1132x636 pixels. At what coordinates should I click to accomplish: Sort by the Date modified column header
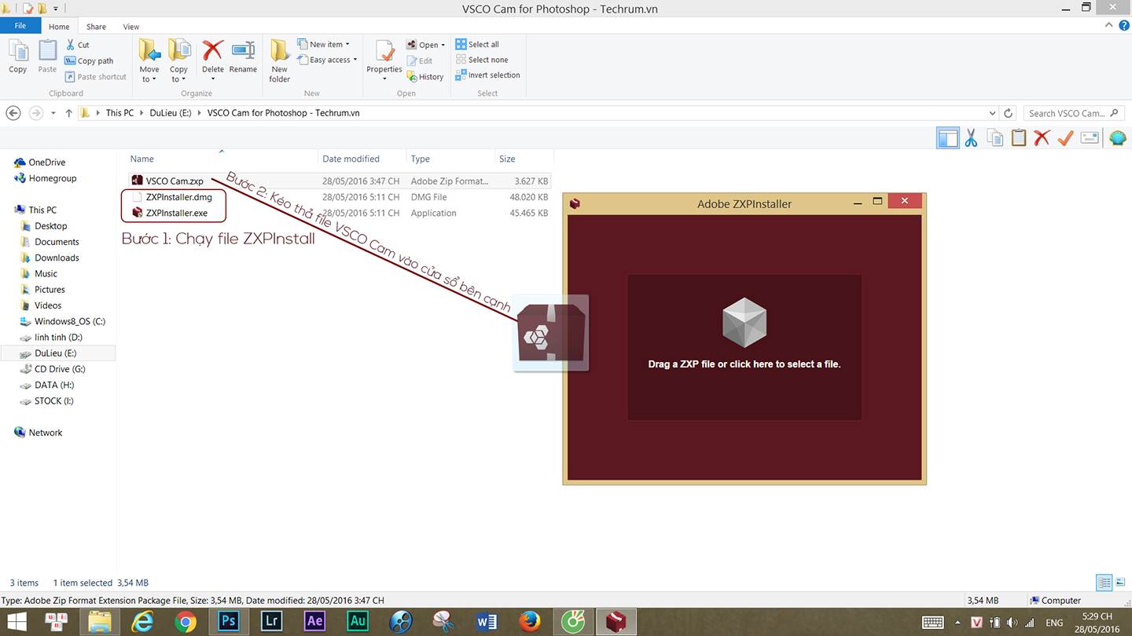[351, 159]
